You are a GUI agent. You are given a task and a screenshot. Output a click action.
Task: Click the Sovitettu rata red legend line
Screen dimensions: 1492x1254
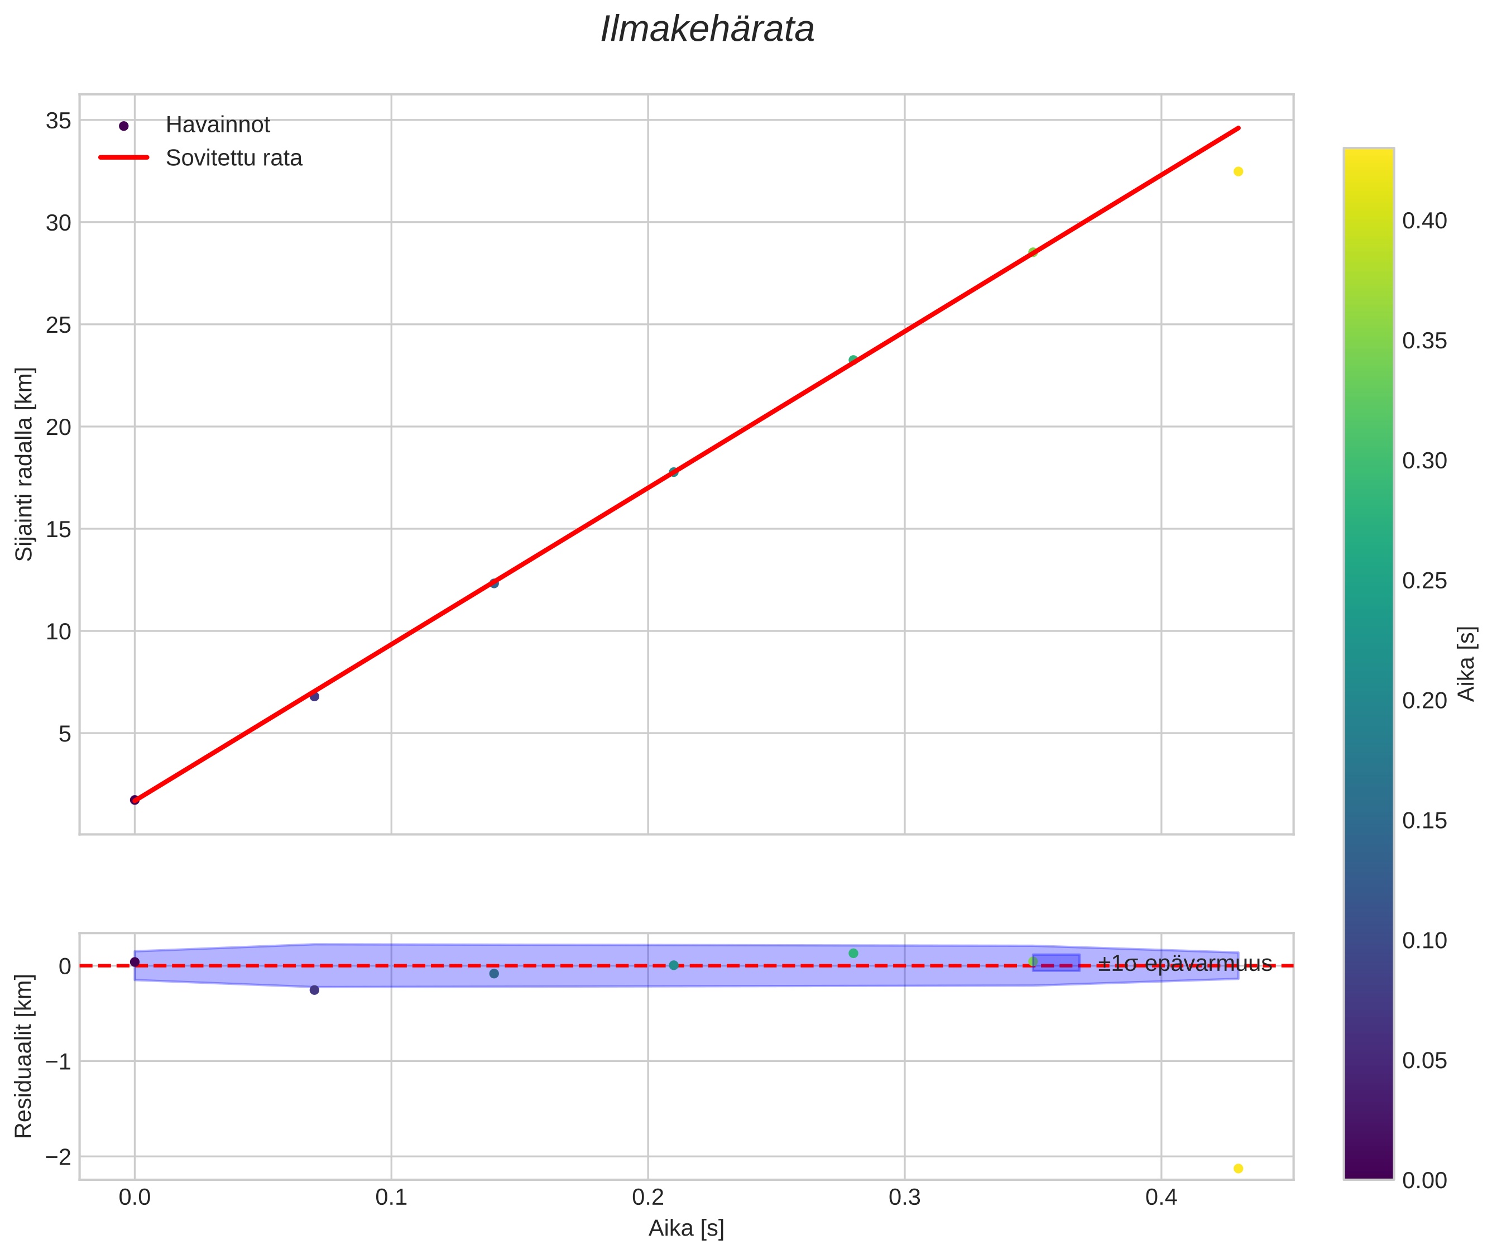coord(124,158)
